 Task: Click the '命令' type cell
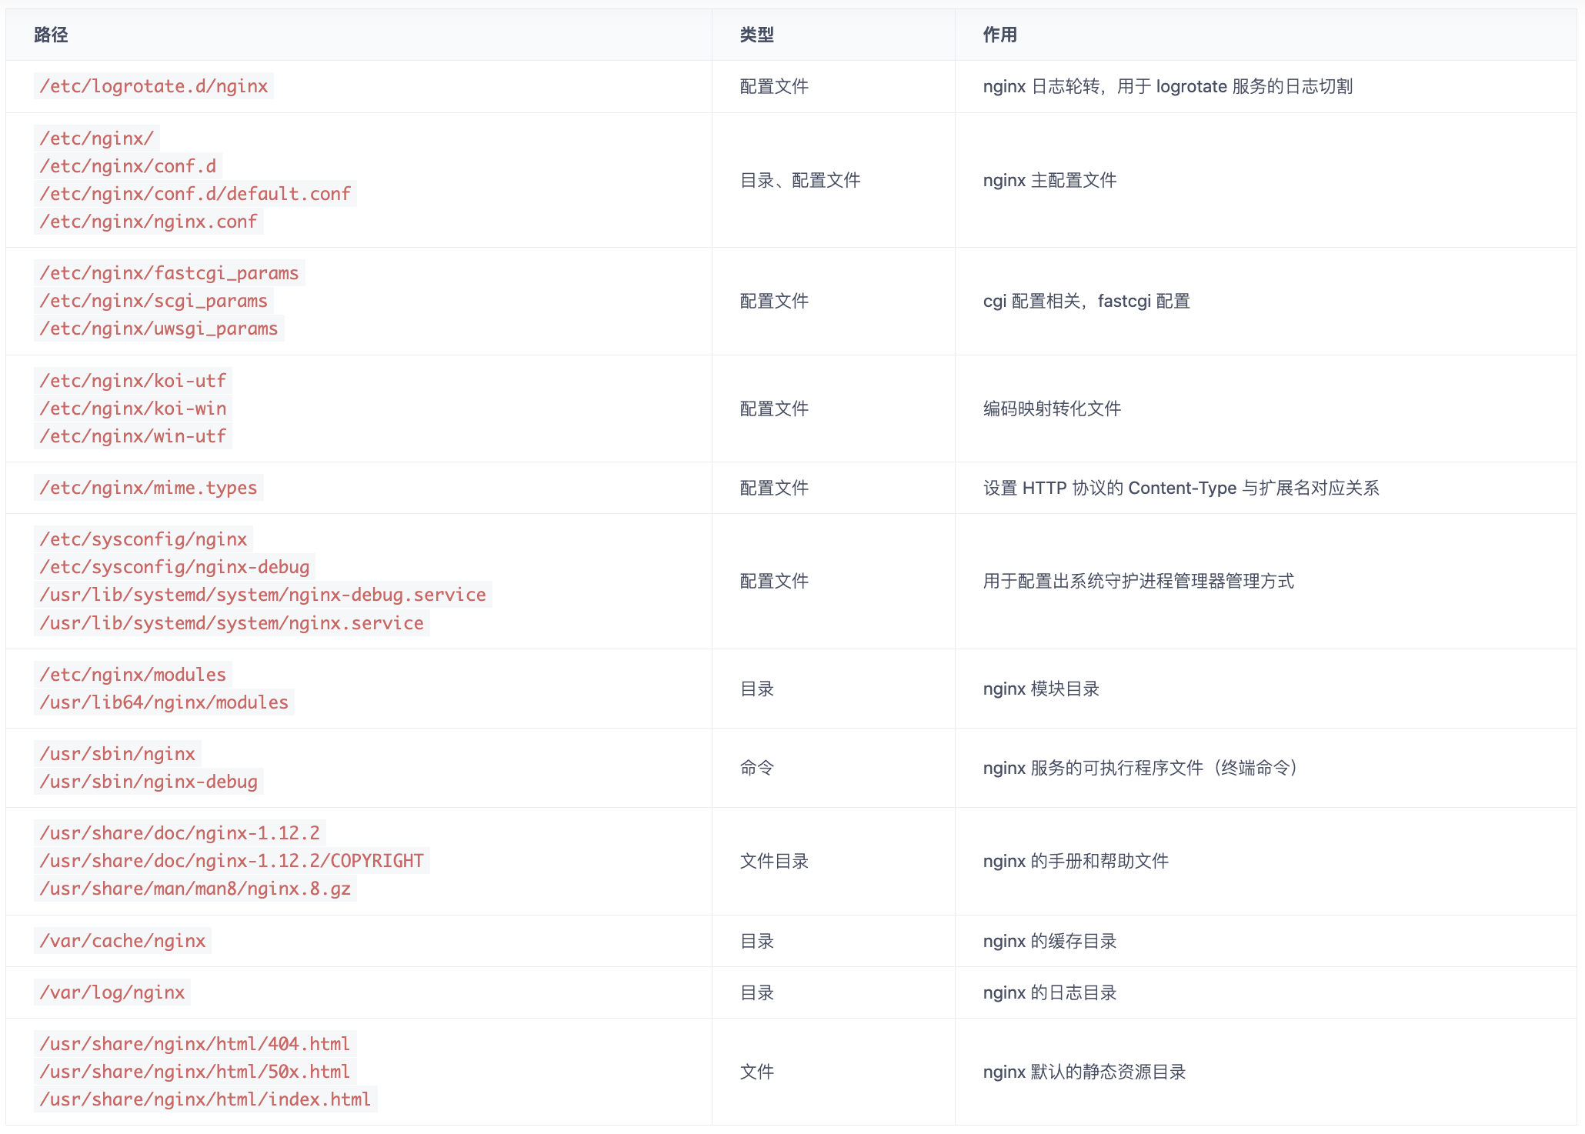click(x=757, y=768)
